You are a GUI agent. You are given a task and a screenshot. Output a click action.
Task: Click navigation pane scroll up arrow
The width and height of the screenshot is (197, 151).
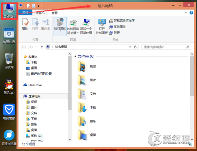(x=70, y=54)
